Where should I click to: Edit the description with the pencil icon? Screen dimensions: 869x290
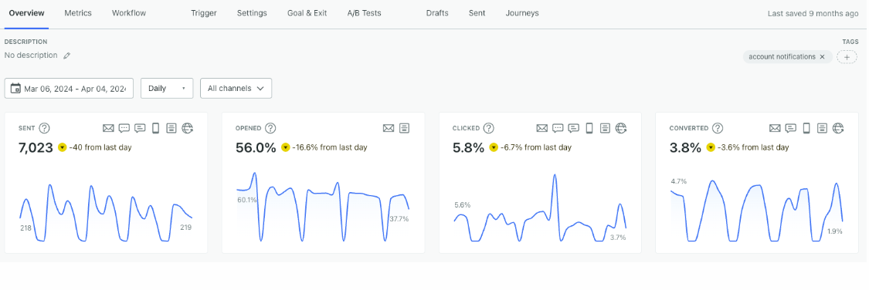(x=67, y=56)
